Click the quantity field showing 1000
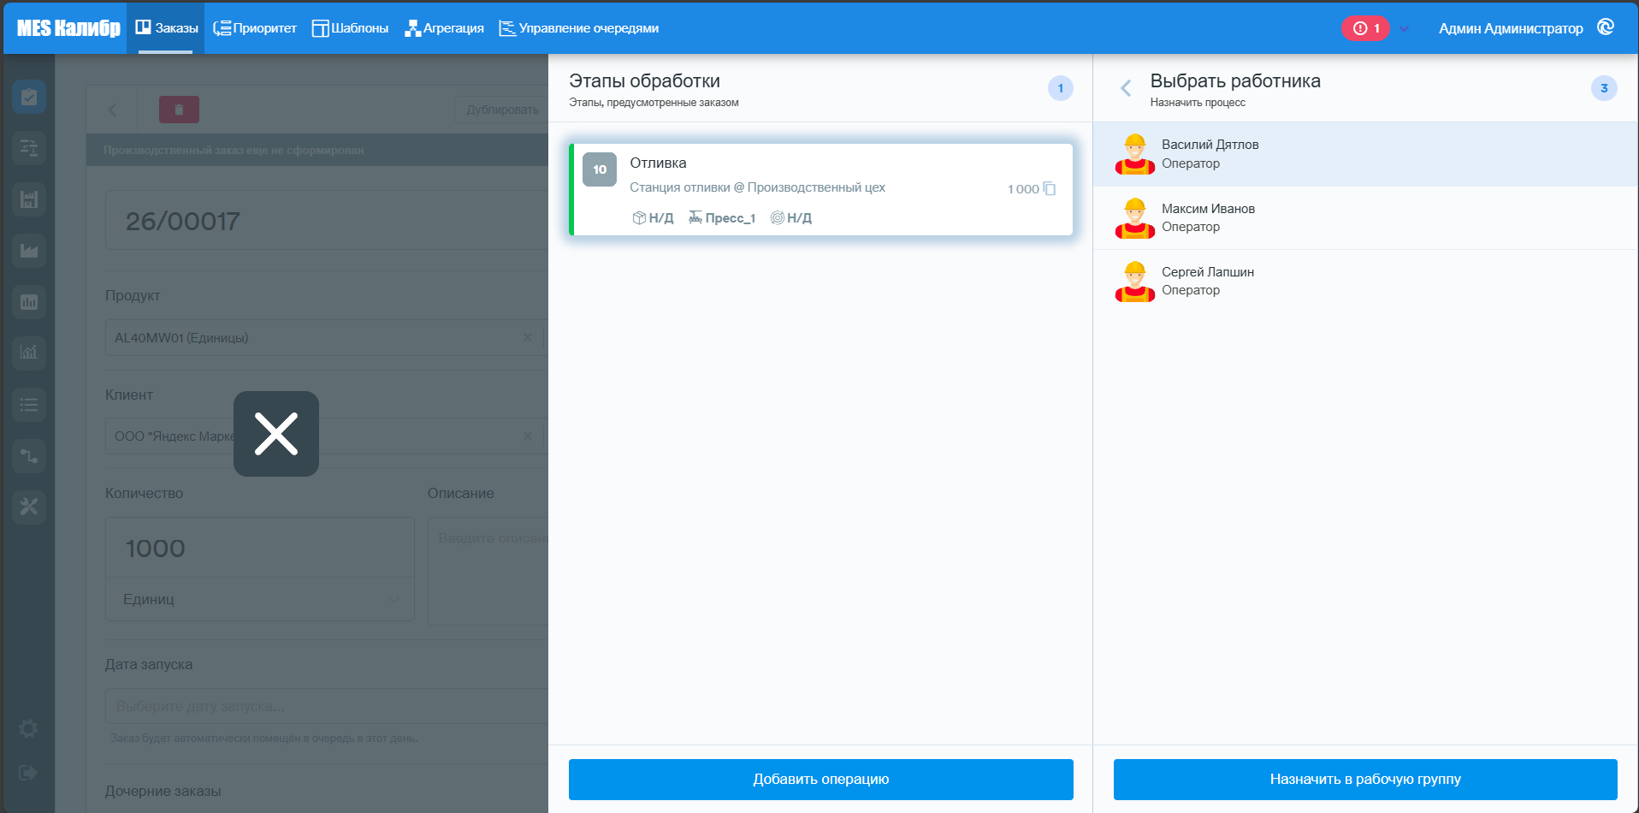1639x813 pixels. [260, 548]
